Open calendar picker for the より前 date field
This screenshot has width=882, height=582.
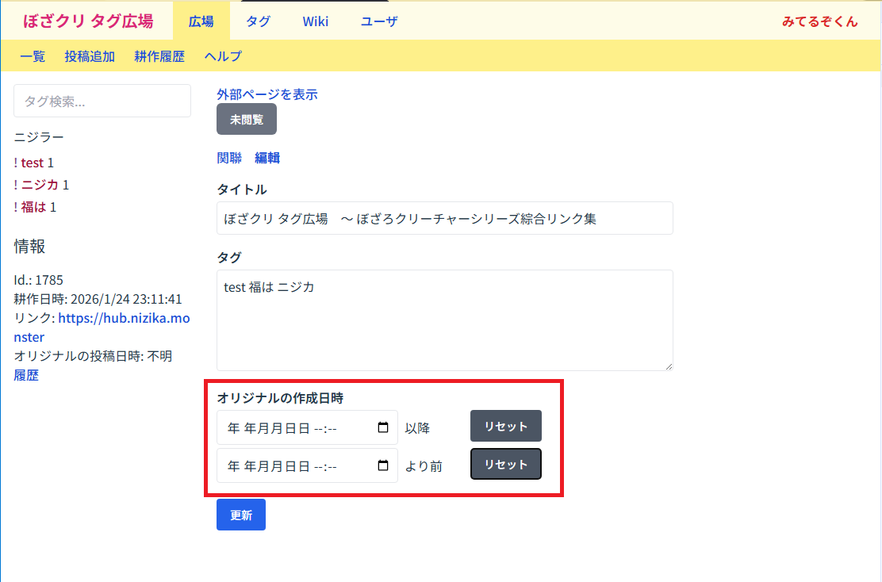[x=383, y=466]
